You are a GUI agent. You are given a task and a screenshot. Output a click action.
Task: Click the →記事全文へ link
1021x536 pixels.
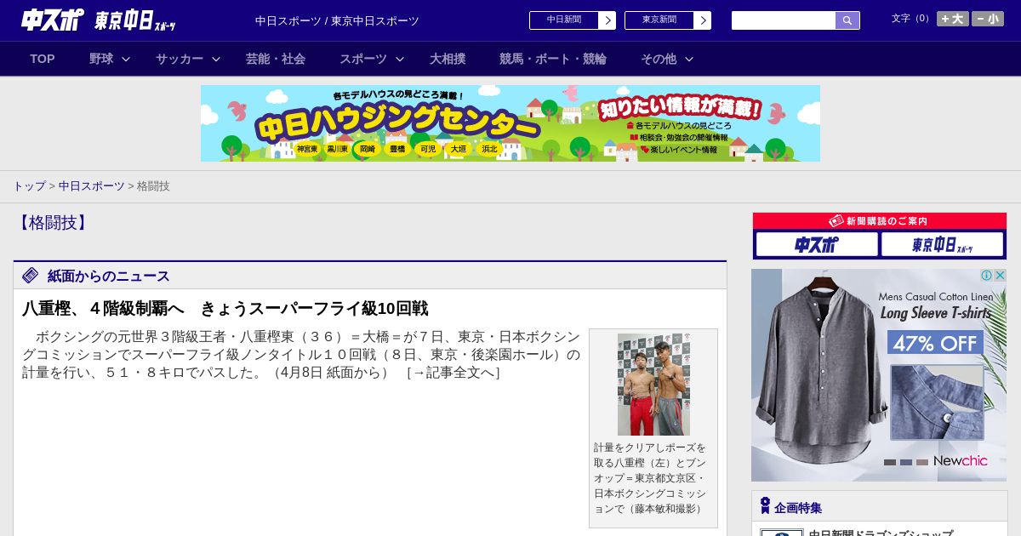click(x=453, y=373)
